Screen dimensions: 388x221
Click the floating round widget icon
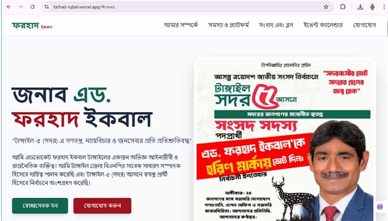(380, 207)
